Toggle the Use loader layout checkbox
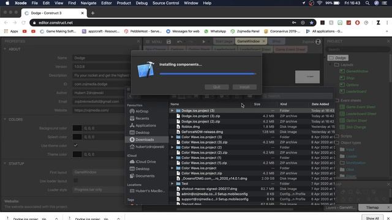392x220 pixels. pyautogui.click(x=75, y=181)
